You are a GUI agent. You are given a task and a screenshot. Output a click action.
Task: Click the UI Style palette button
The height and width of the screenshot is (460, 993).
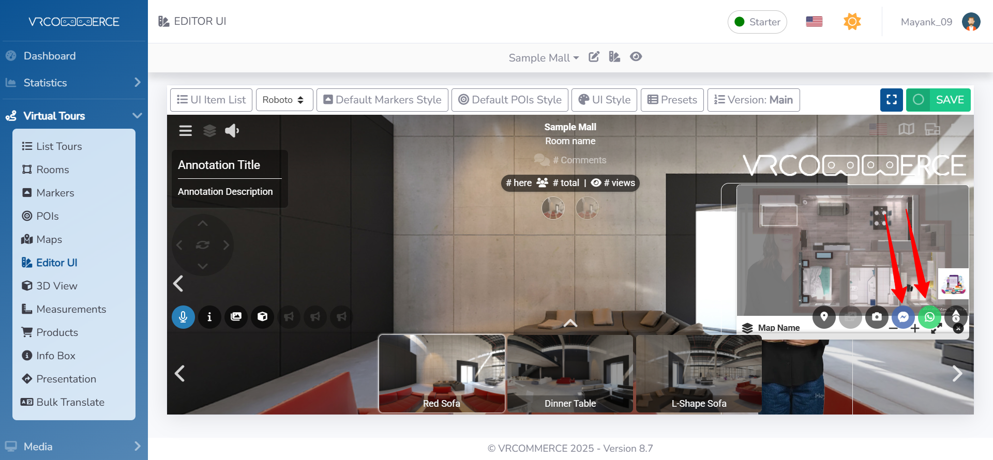point(604,100)
